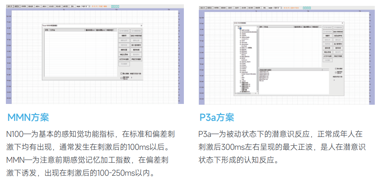The image size is (376, 182).
Task: Tick the two-line-label checkbox in MMN dialog
Action: click(x=121, y=78)
